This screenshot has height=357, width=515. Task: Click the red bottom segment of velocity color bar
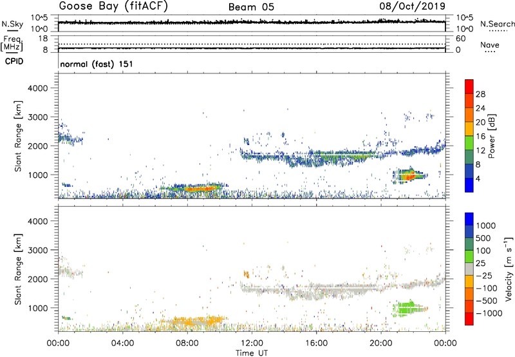(469, 319)
